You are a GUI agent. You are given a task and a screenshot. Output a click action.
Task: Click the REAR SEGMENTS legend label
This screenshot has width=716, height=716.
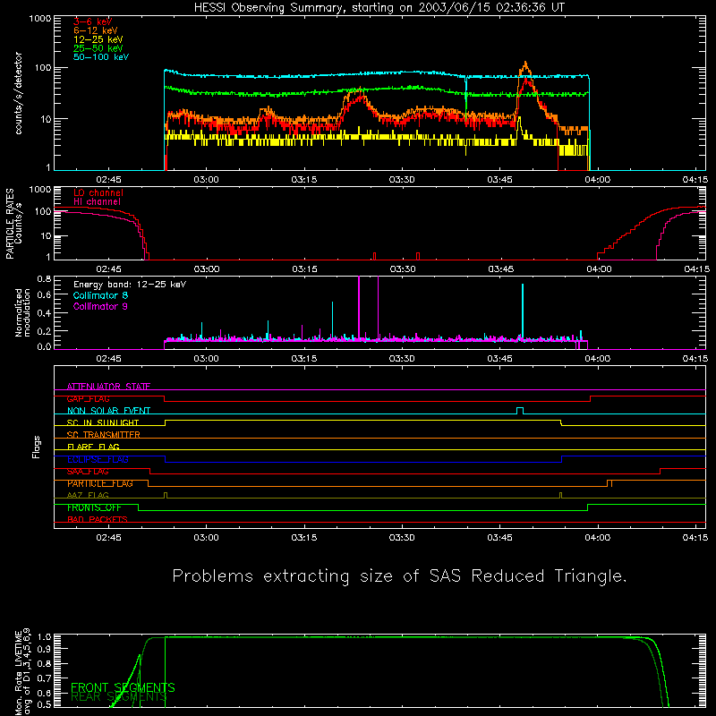tap(118, 696)
